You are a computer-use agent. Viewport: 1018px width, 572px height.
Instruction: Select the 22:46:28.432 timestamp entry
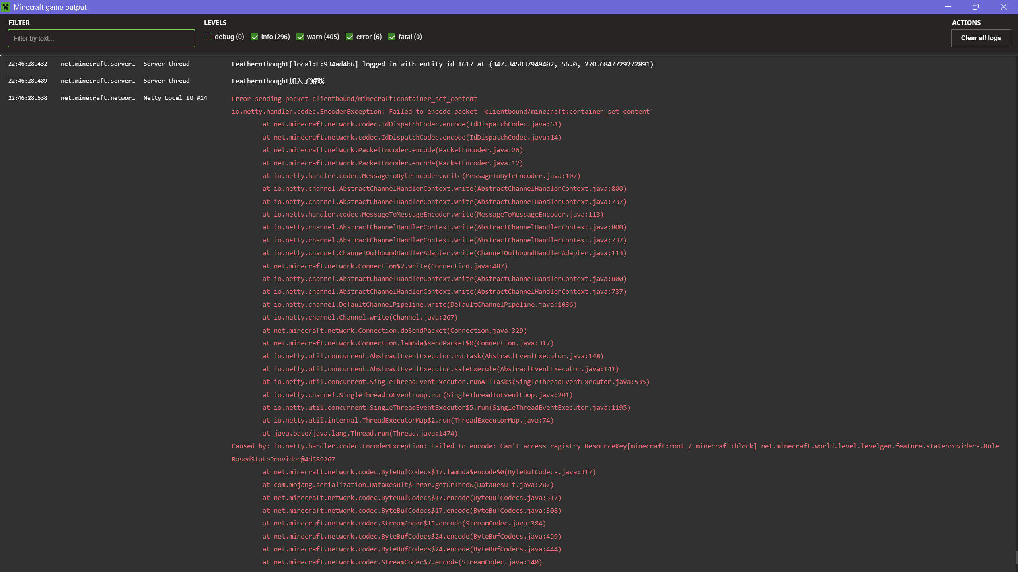coord(28,64)
